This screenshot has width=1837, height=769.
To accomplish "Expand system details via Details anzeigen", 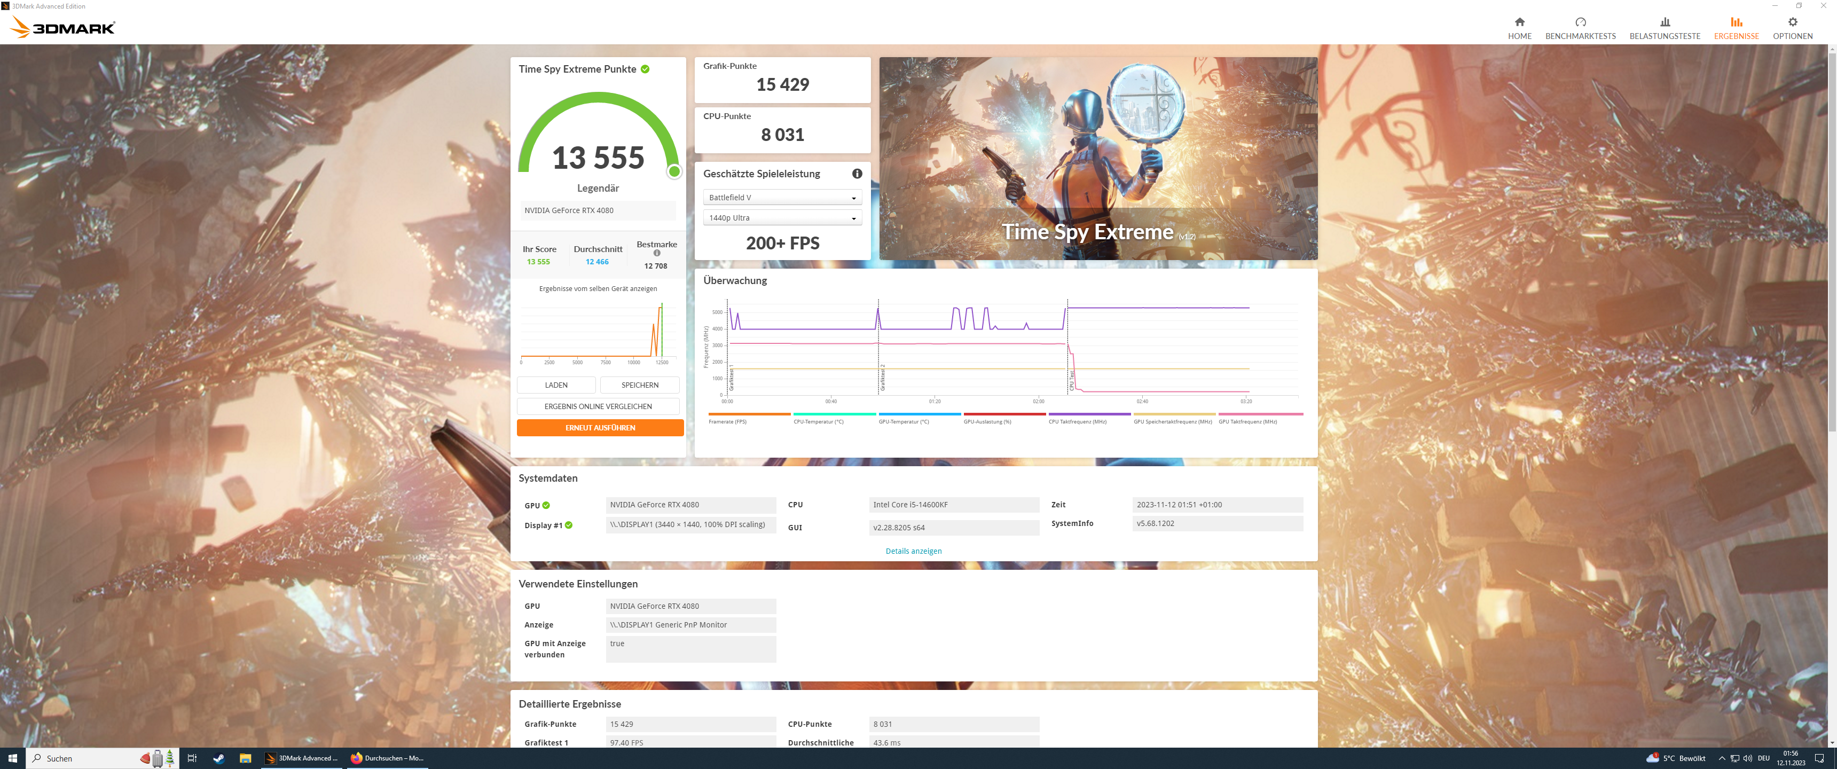I will click(x=913, y=551).
